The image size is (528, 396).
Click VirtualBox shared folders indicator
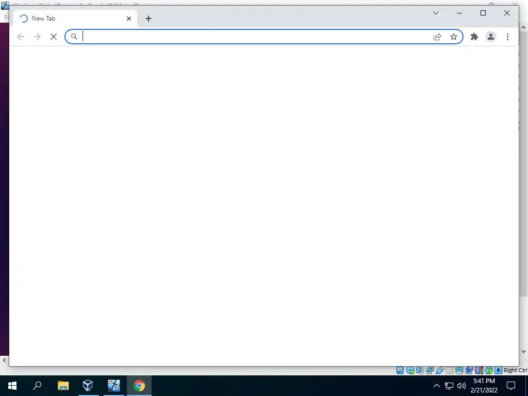(449, 370)
